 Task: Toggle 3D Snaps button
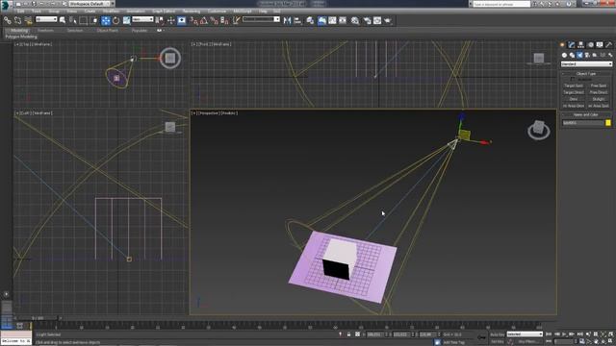tap(194, 20)
